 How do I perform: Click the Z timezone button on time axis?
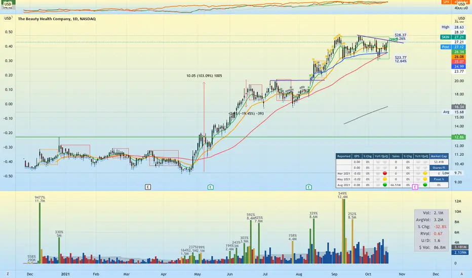[x=8, y=274]
